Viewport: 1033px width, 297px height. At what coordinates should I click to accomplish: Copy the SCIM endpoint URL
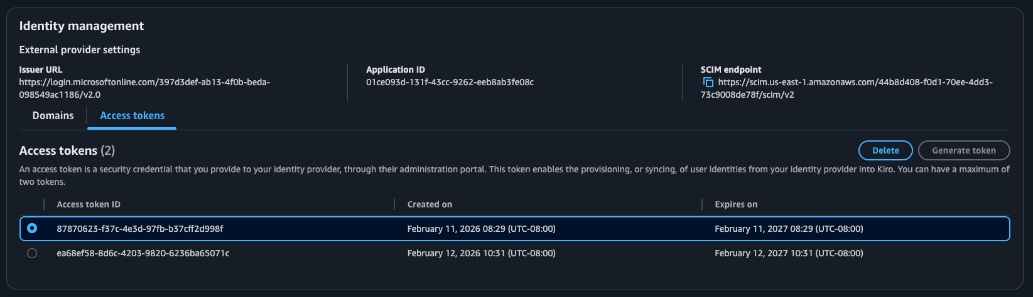click(708, 83)
